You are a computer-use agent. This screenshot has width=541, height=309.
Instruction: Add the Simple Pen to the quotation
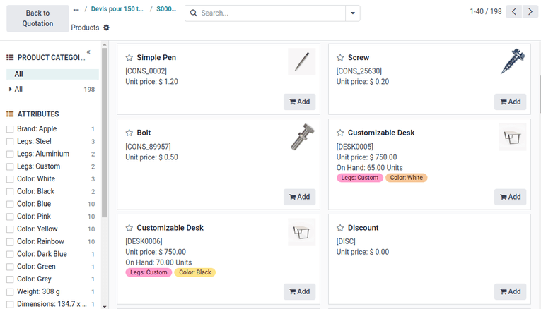[299, 102]
